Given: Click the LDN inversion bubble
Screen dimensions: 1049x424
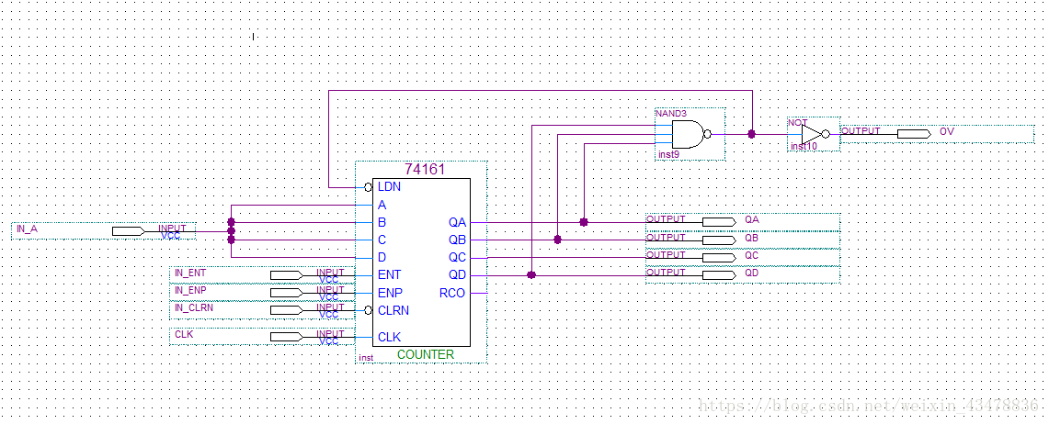Looking at the screenshot, I should (x=369, y=187).
